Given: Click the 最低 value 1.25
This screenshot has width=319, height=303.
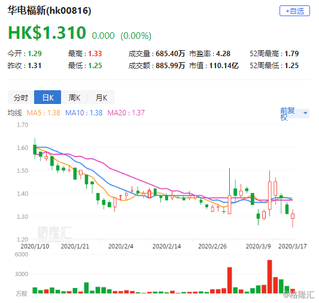Looking at the screenshot, I should coord(95,66).
